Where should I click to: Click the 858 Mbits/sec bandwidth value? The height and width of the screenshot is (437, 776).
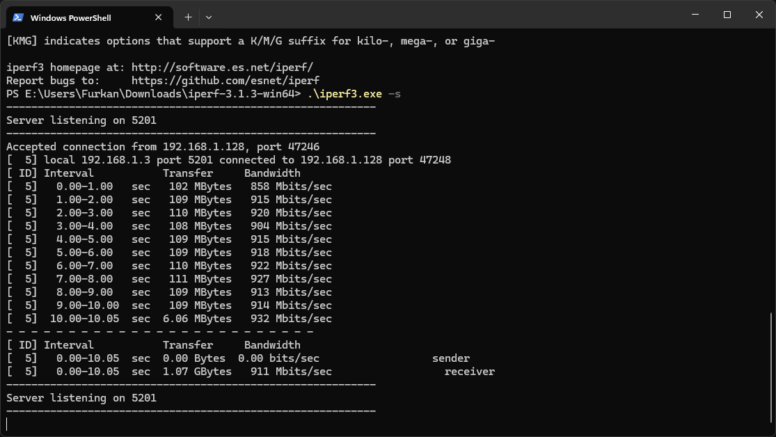click(x=291, y=186)
